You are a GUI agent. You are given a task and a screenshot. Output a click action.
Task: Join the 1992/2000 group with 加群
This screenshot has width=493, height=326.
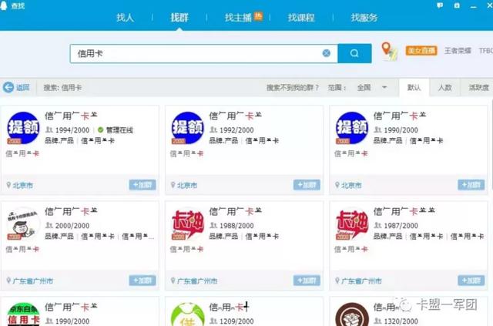(307, 185)
